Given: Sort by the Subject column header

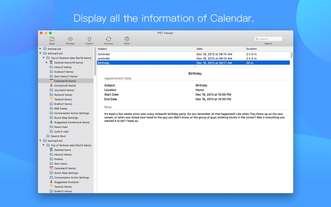Looking at the screenshot, I should click(146, 49).
